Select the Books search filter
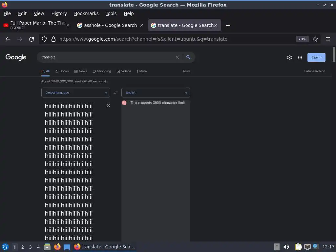The height and width of the screenshot is (252, 336). coord(62,71)
